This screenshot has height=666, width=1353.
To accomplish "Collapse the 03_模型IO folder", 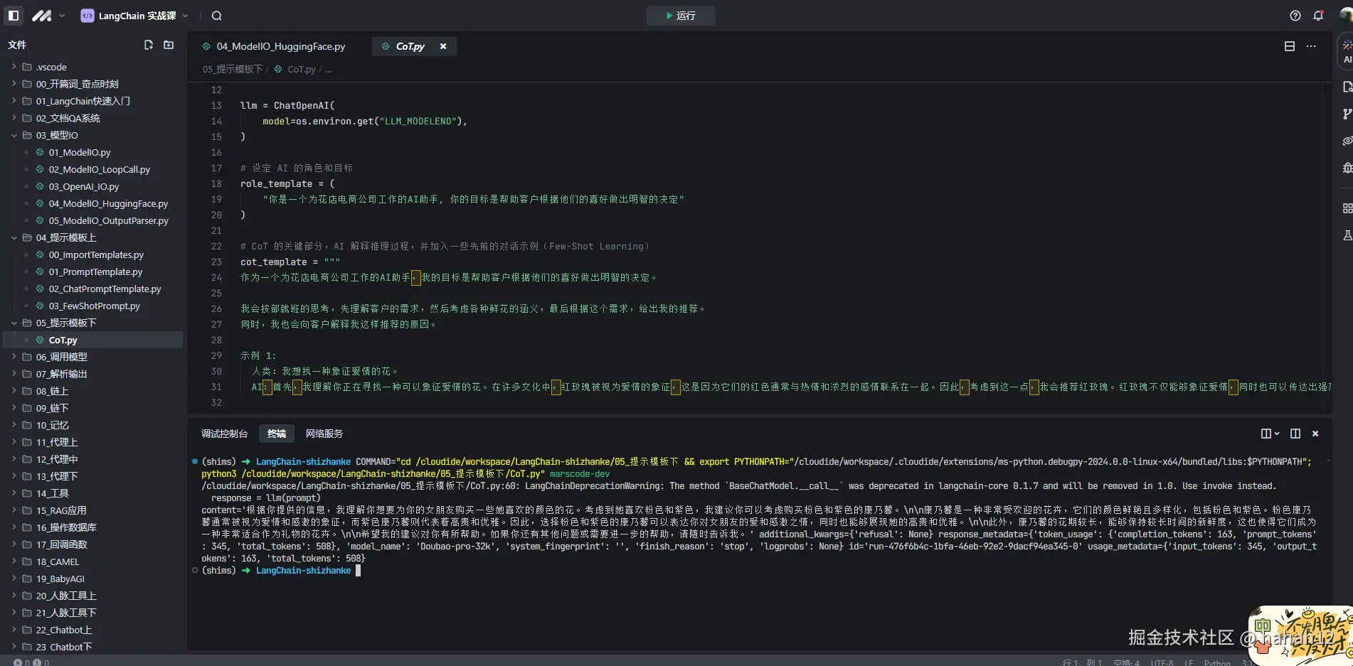I will pos(92,135).
